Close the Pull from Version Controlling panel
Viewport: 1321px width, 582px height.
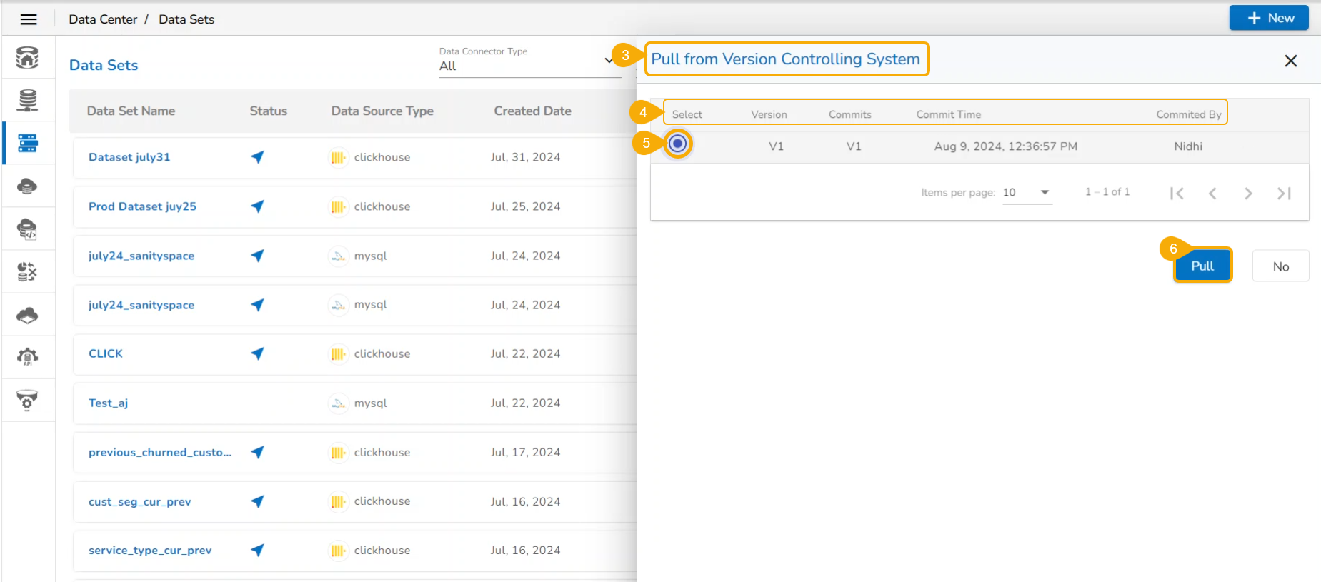coord(1290,61)
